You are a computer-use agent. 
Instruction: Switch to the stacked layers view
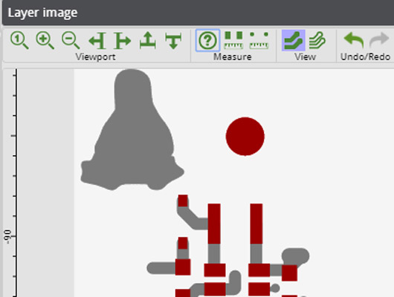[317, 40]
